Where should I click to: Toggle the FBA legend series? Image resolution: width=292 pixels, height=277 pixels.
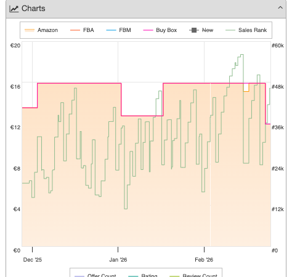[82, 30]
